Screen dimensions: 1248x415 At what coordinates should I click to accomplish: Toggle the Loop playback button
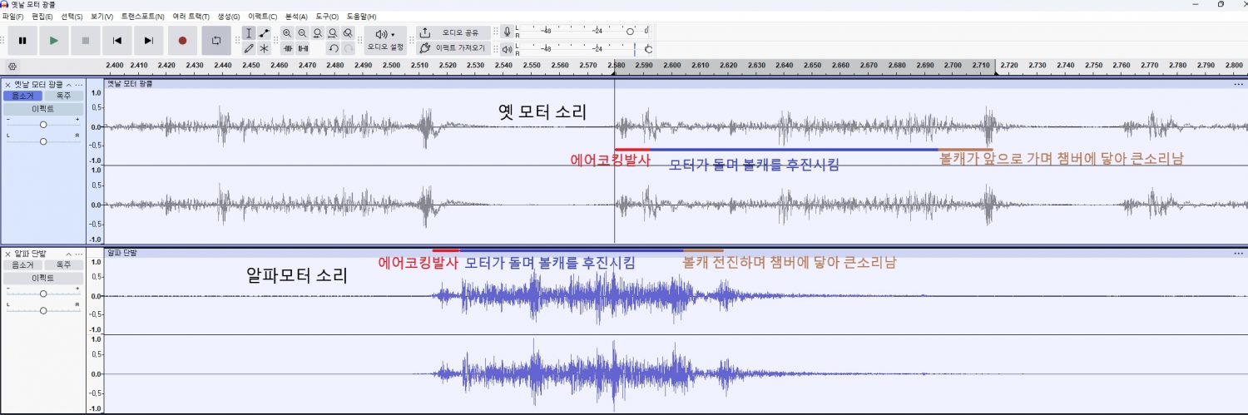tap(216, 40)
